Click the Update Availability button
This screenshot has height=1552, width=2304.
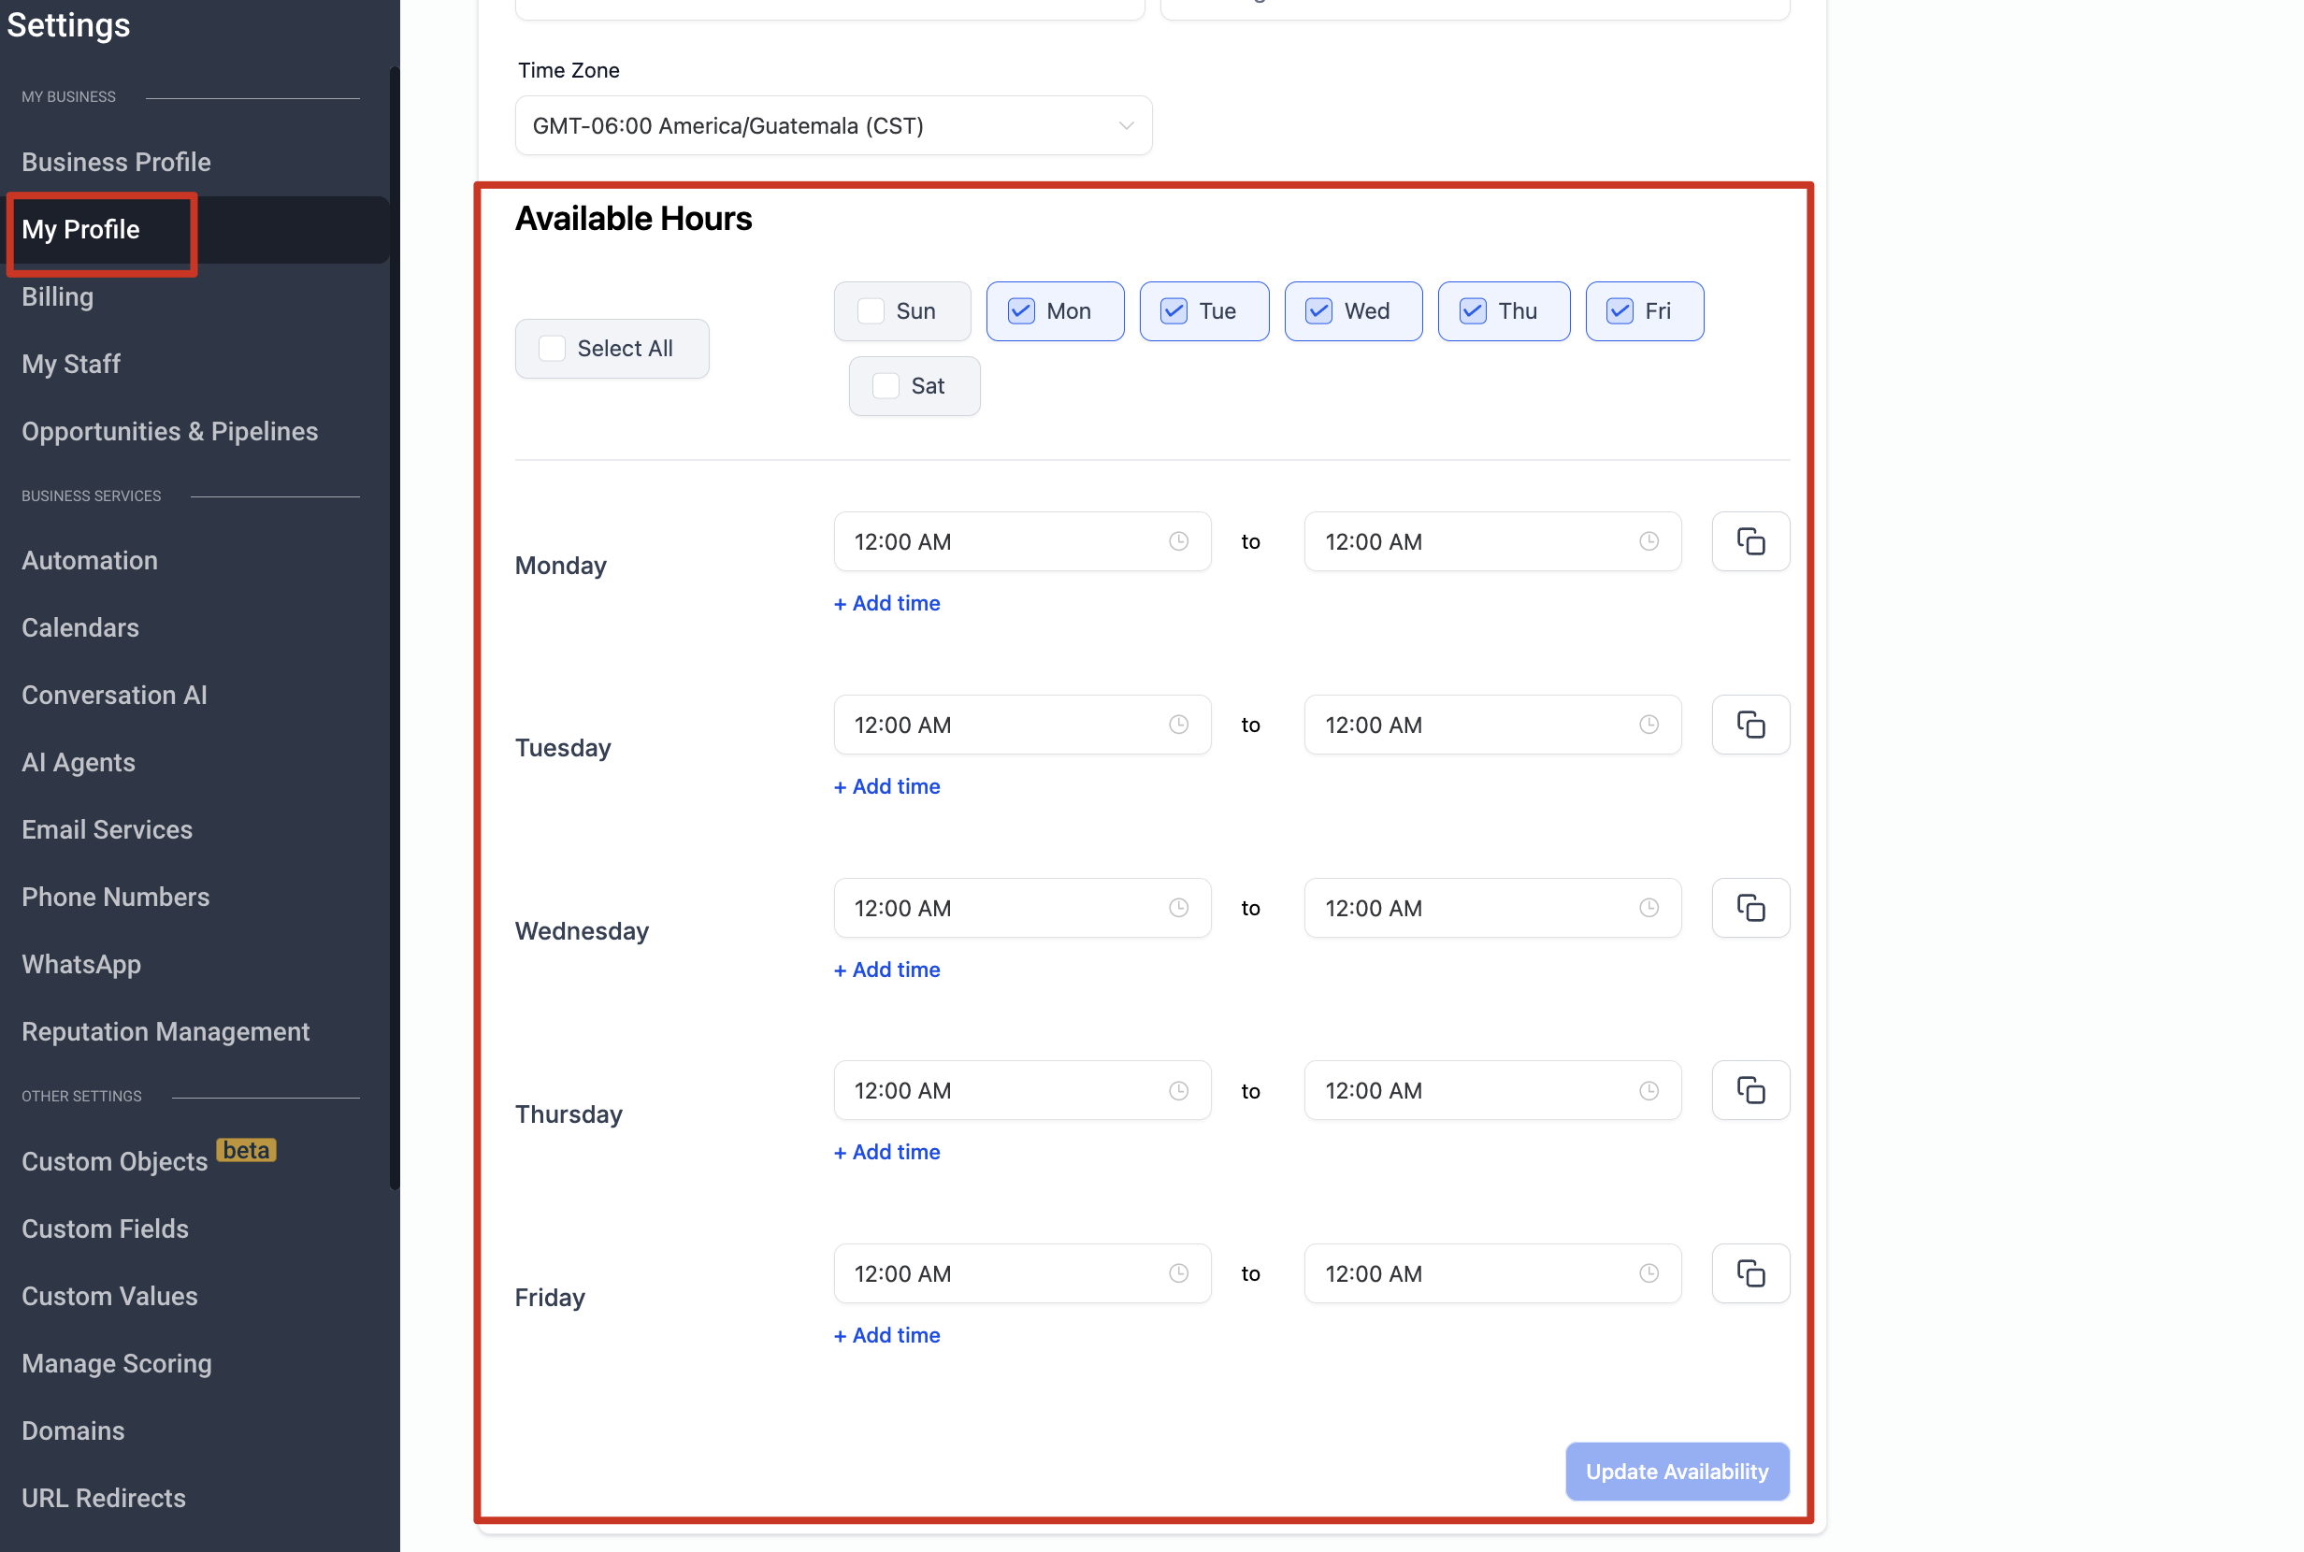pos(1676,1471)
